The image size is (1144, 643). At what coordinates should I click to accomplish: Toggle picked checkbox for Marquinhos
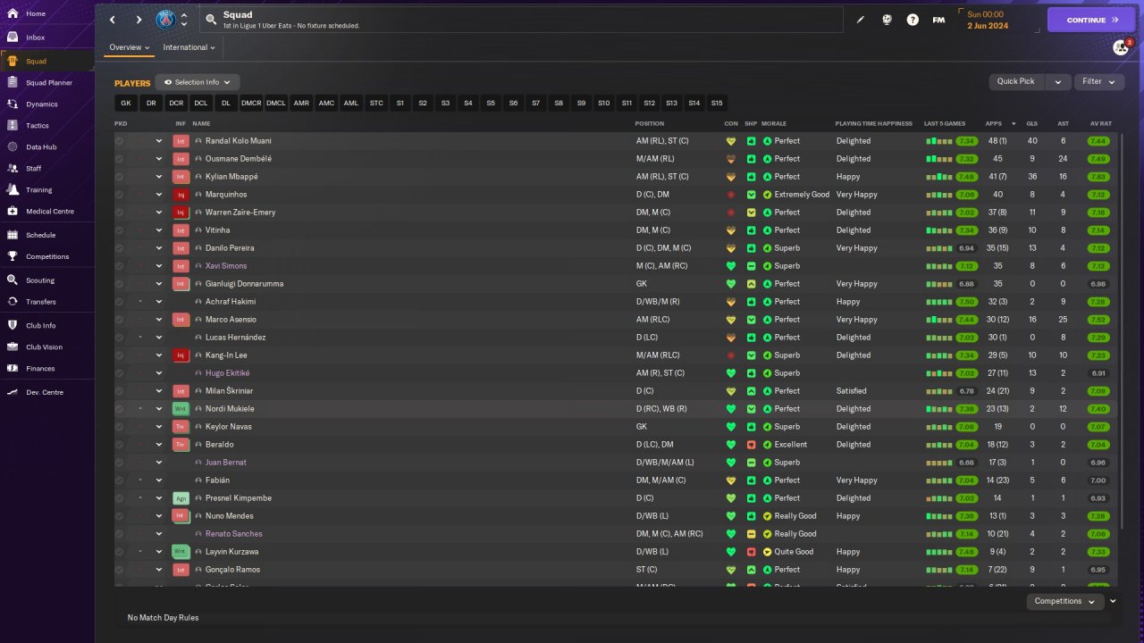pos(120,195)
